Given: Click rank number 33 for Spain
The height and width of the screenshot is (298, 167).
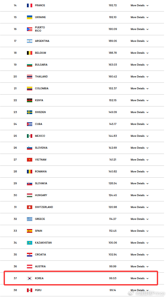Looking at the screenshot, I should point(15,231).
